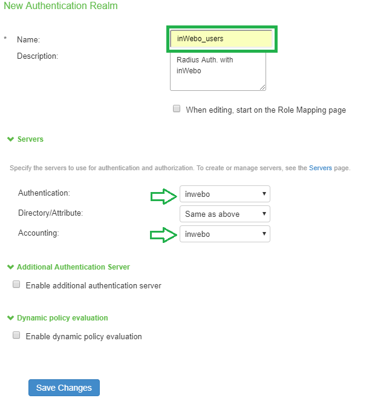
Task: Open the Accounting server dropdown
Action: 225,234
